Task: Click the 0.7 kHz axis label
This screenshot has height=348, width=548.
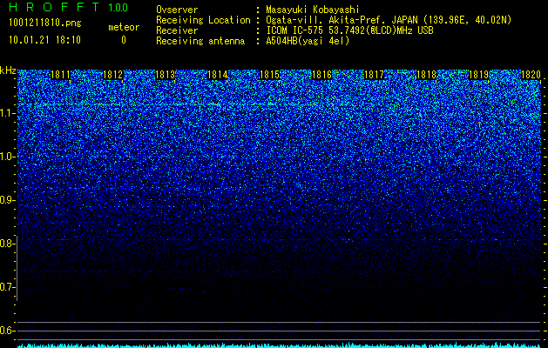Action: (7, 287)
